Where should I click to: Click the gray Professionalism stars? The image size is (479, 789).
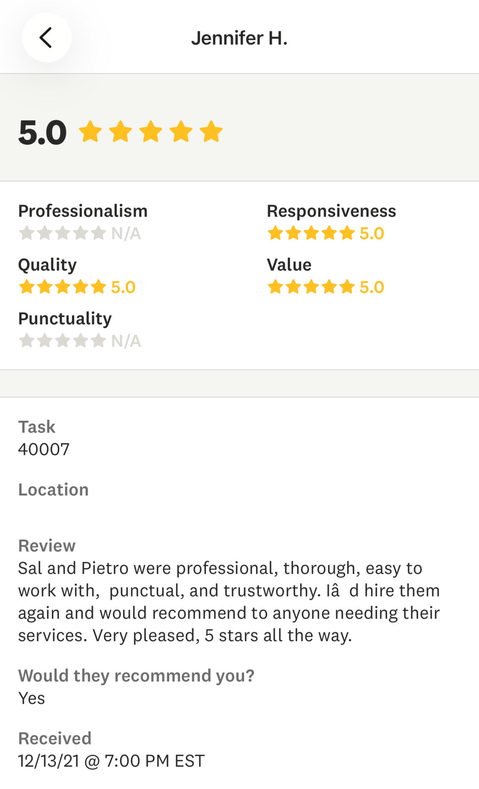(x=62, y=233)
